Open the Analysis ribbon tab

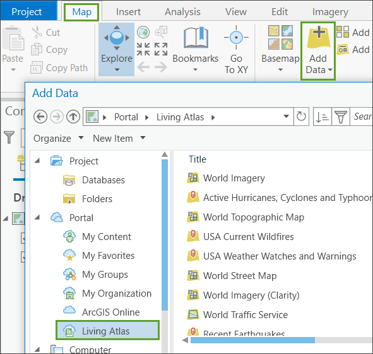click(x=182, y=12)
